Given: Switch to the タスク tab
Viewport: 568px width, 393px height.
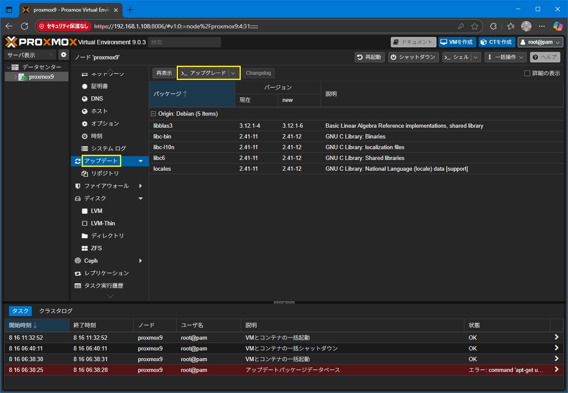Looking at the screenshot, I should point(20,310).
